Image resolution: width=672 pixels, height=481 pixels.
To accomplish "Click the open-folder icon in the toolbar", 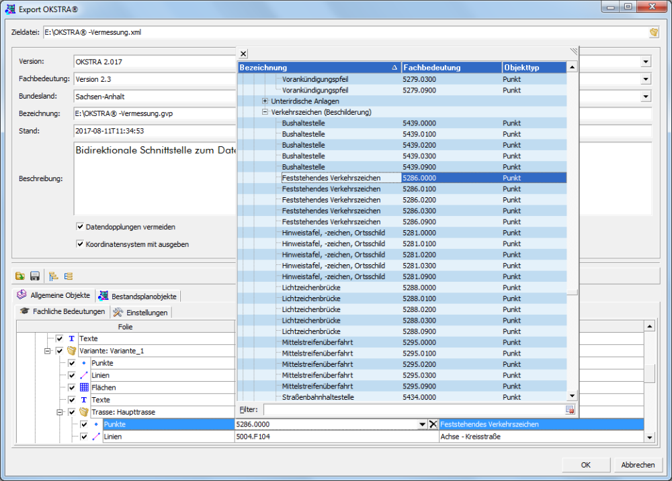I will [x=19, y=276].
